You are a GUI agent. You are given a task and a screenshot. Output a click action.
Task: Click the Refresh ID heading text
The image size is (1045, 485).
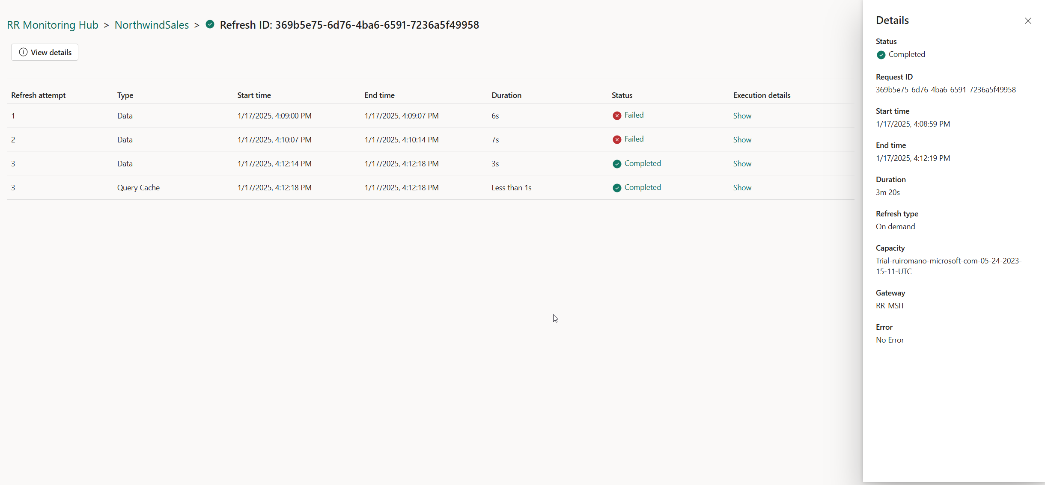click(x=349, y=25)
